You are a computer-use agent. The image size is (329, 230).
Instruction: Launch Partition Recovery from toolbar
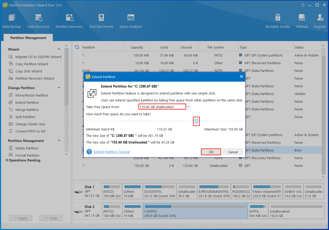coord(69,21)
